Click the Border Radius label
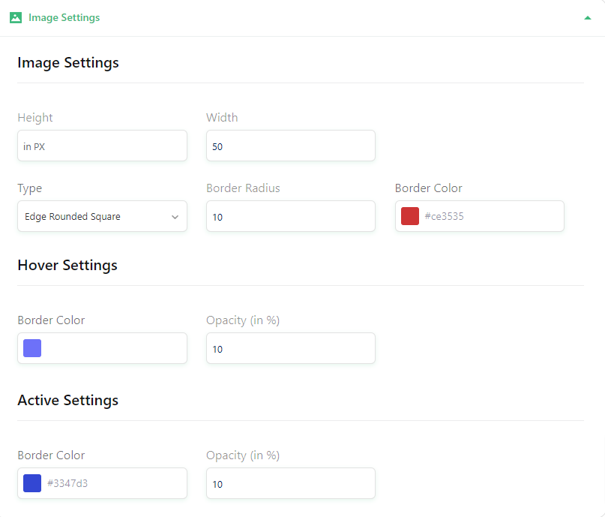 (243, 188)
